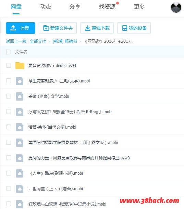Navigate to [新增] 畅销书 breadcrumb
184x209 pixels.
click(x=65, y=41)
